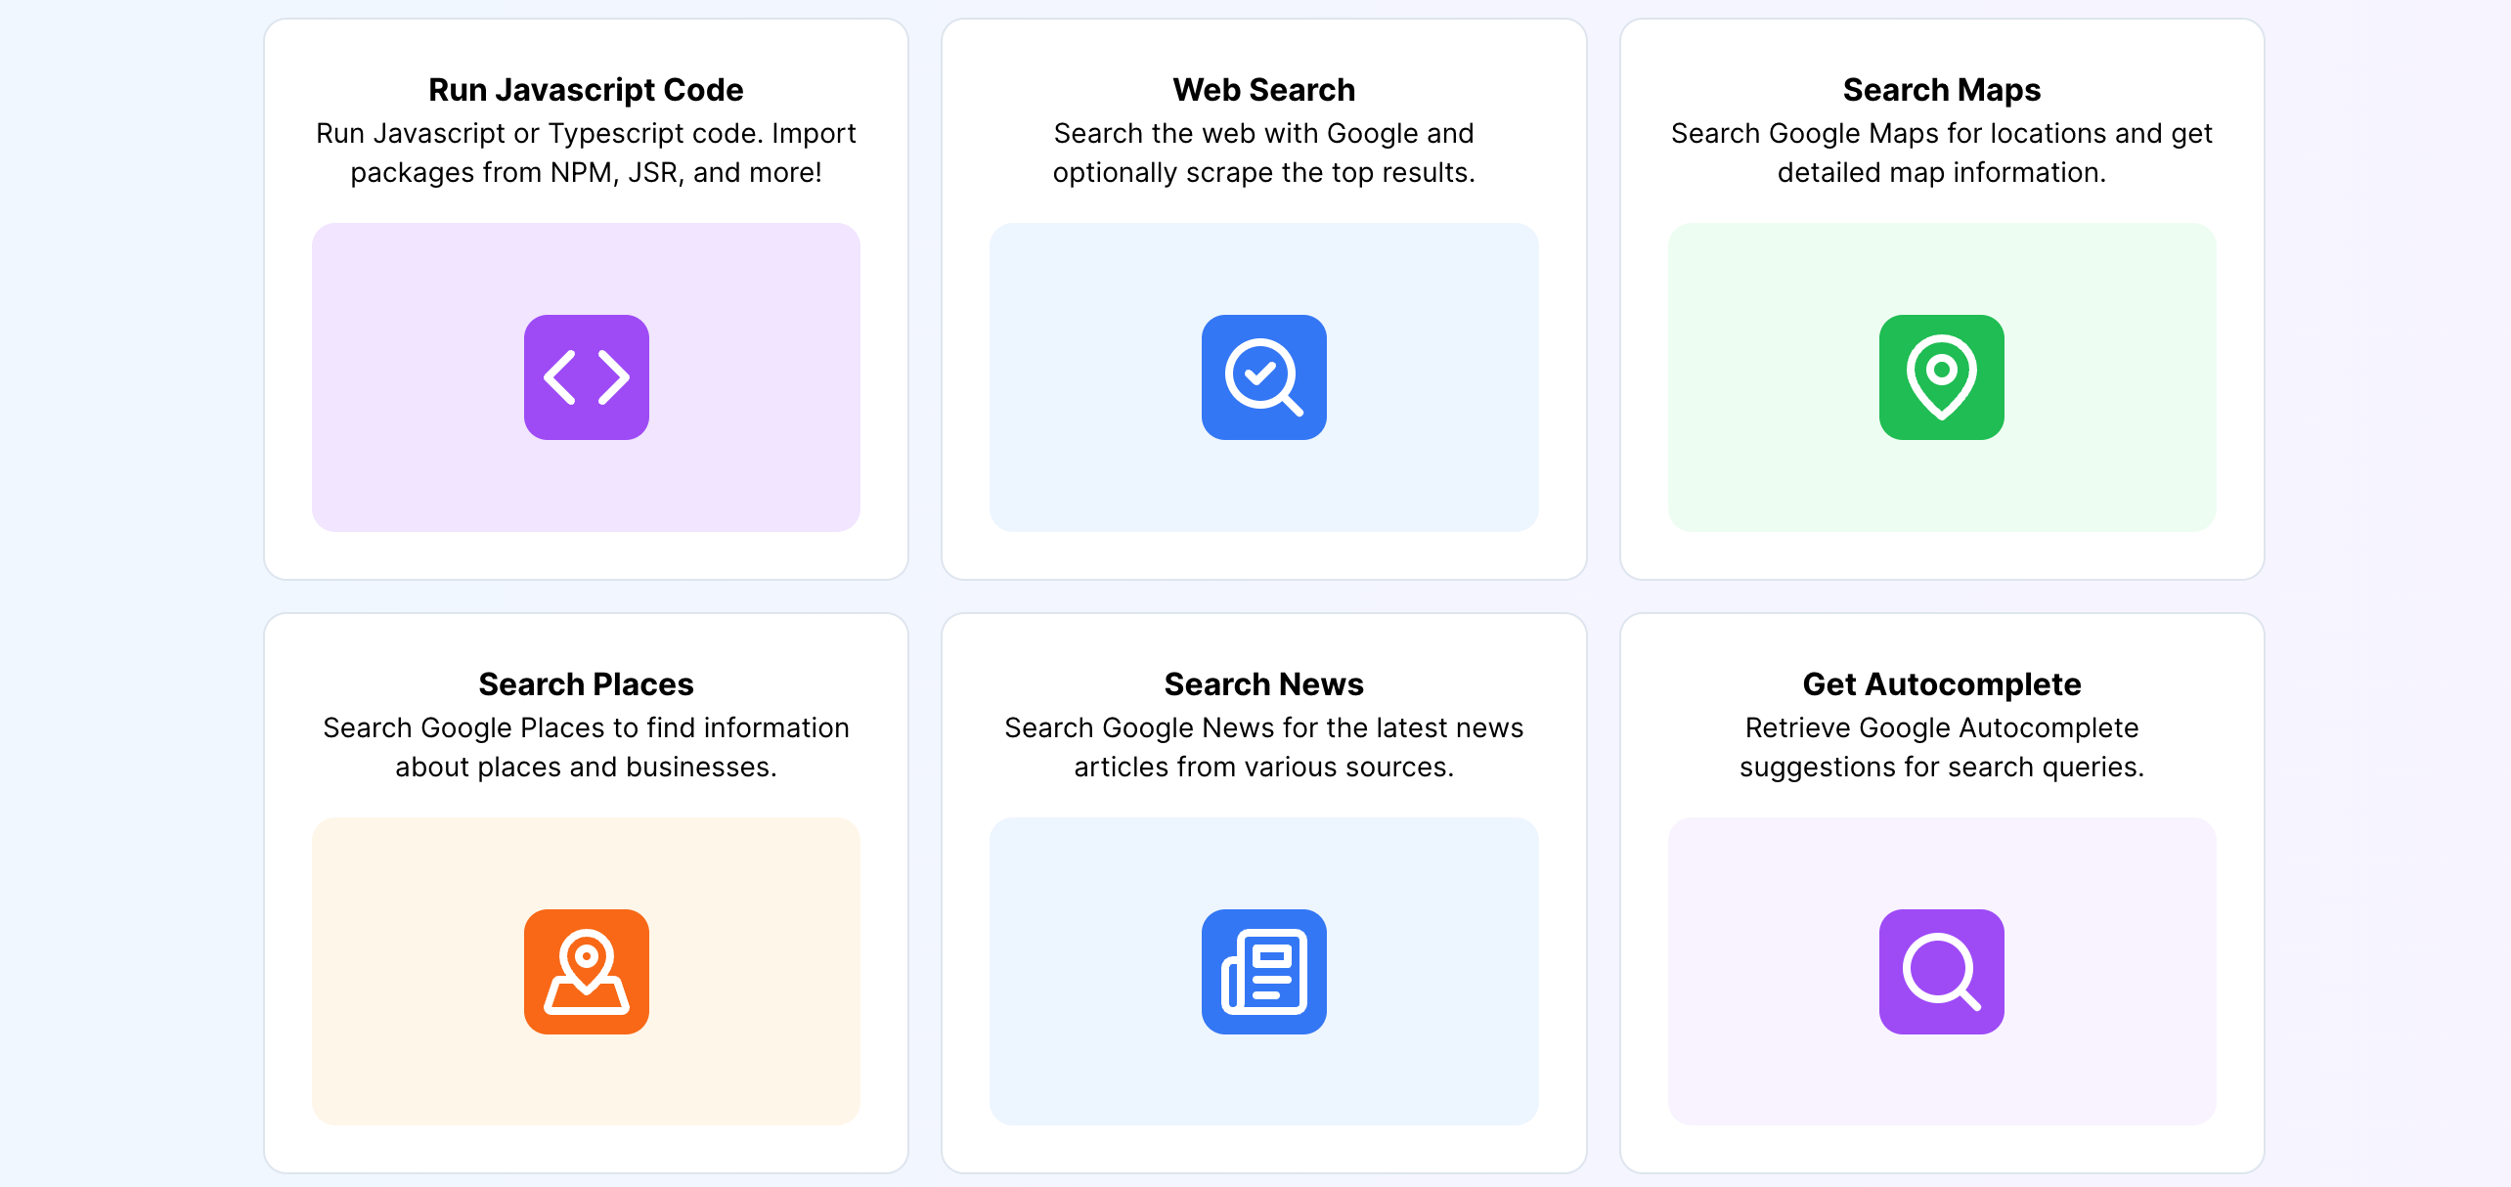The image size is (2511, 1187).
Task: Click text 'Search Google Places to find information'
Action: click(586, 727)
